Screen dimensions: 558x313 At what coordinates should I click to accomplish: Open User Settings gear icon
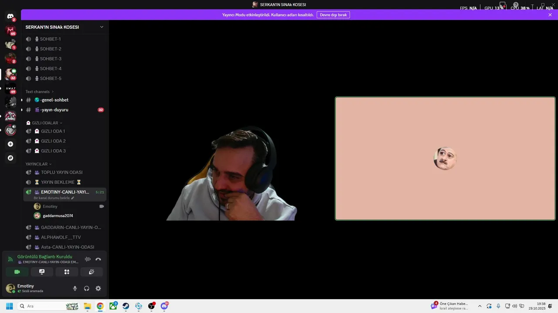click(98, 288)
